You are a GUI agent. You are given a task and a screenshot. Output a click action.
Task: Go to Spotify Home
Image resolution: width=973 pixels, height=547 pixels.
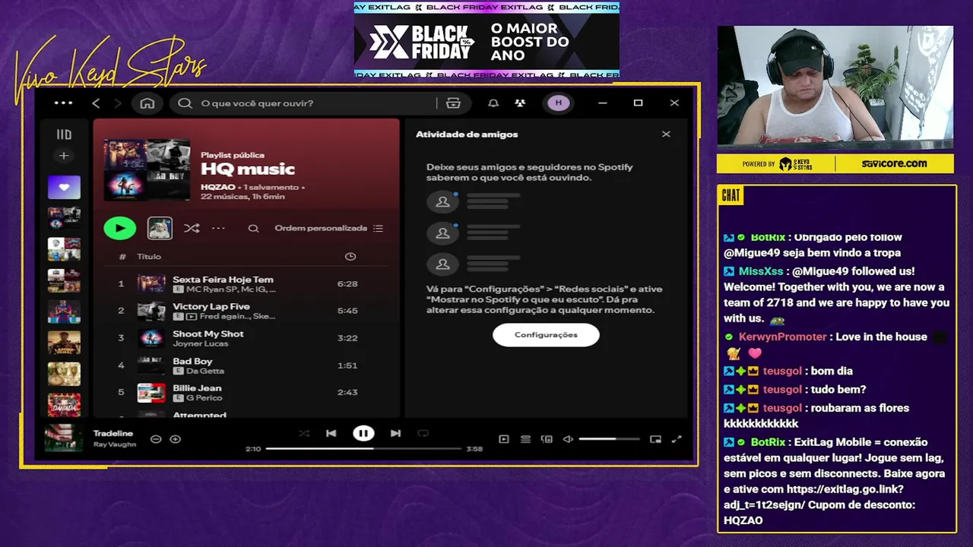pos(147,103)
